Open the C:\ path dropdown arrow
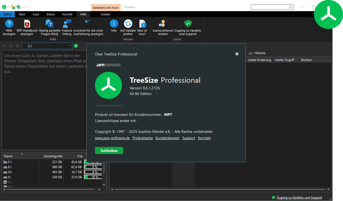Image resolution: width=343 pixels, height=201 pixels. [70, 46]
